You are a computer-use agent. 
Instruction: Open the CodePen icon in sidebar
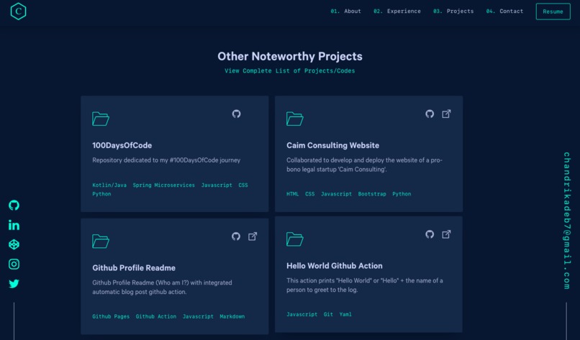tap(14, 244)
